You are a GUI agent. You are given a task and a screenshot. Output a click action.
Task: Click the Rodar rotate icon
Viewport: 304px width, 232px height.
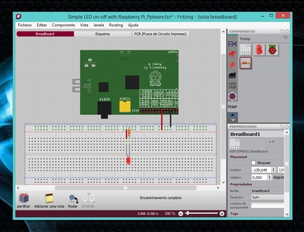[73, 199]
